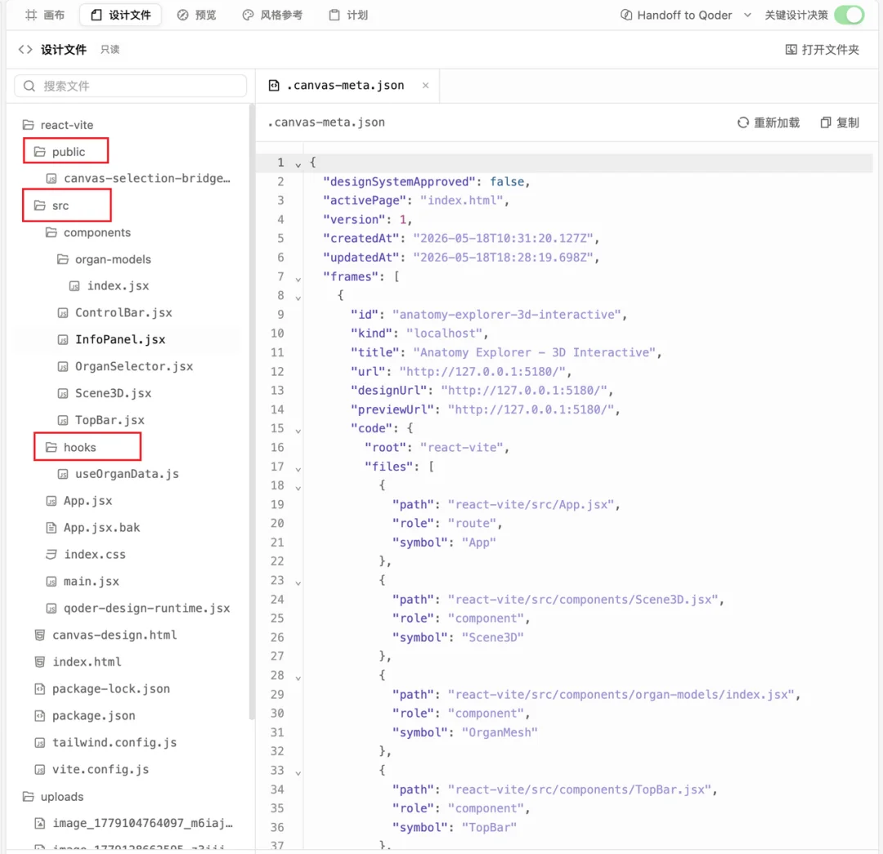Image resolution: width=883 pixels, height=854 pixels.
Task: Click the .canvas-meta.json breadcrumb path
Action: click(326, 123)
